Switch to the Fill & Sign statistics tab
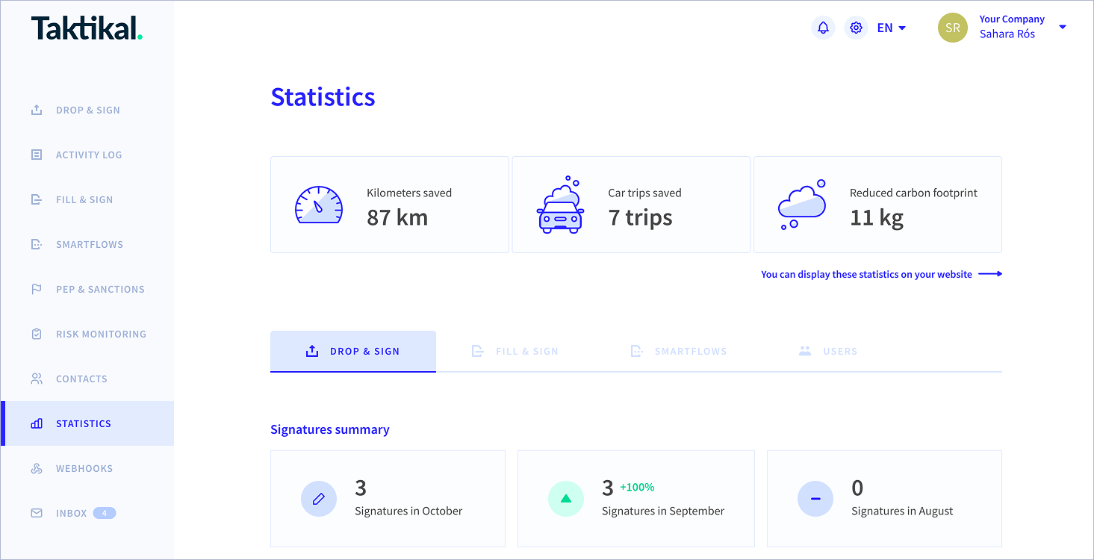 (x=515, y=351)
